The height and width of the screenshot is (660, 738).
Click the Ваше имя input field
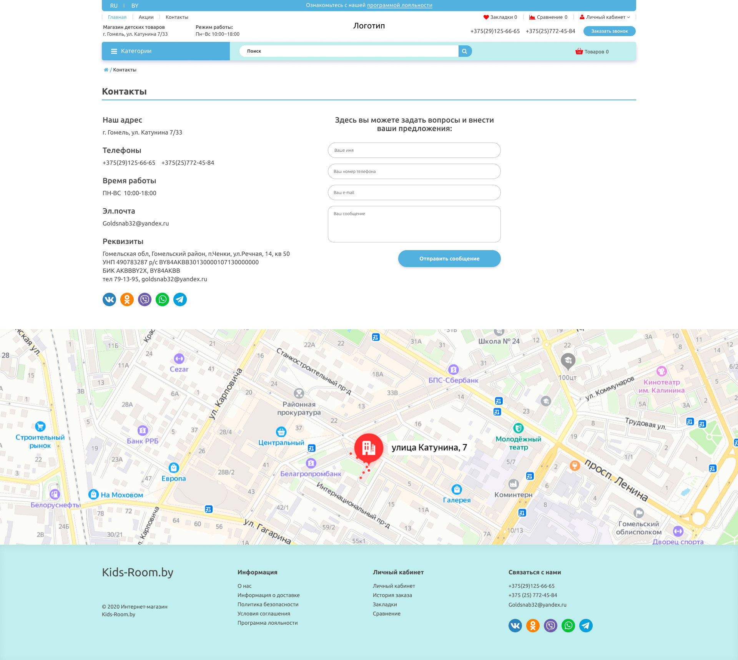(x=414, y=150)
